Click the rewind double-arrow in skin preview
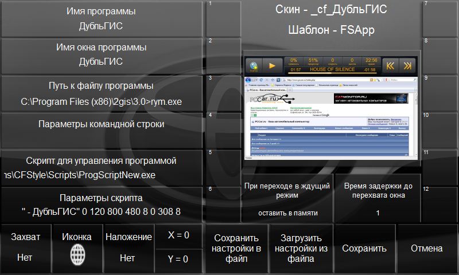Image resolution: width=459 pixels, height=275 pixels. click(390, 65)
